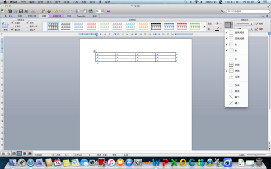Click the Print icon in toolbar
This screenshot has width=271, height=169.
coord(26,11)
